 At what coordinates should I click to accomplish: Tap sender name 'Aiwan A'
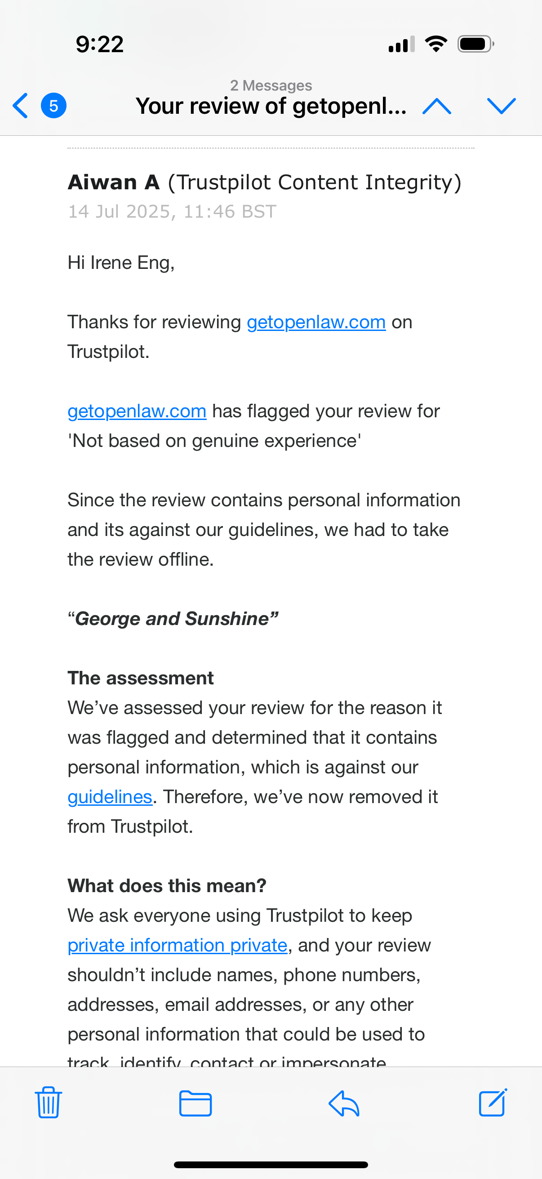tap(114, 182)
